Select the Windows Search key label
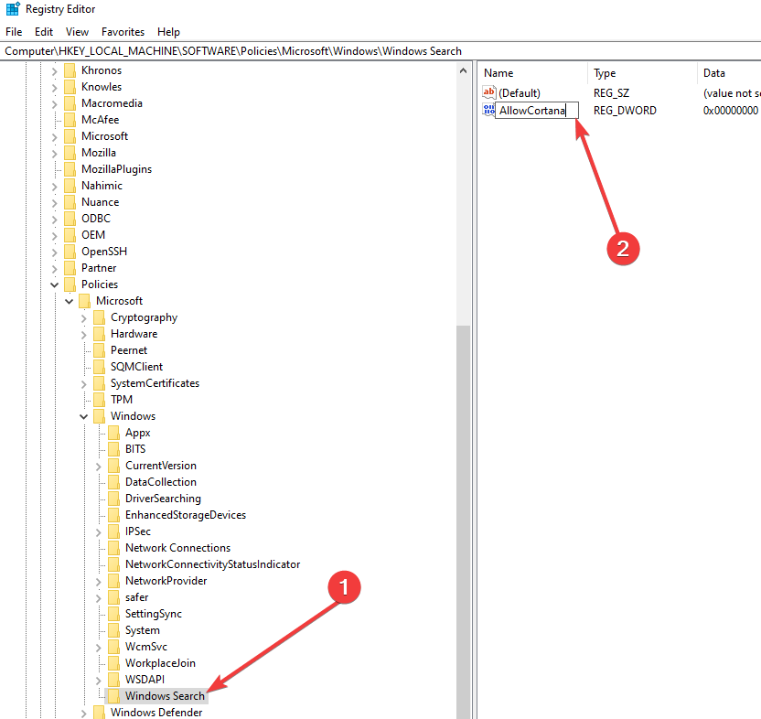Image resolution: width=761 pixels, height=719 pixels. 165,696
